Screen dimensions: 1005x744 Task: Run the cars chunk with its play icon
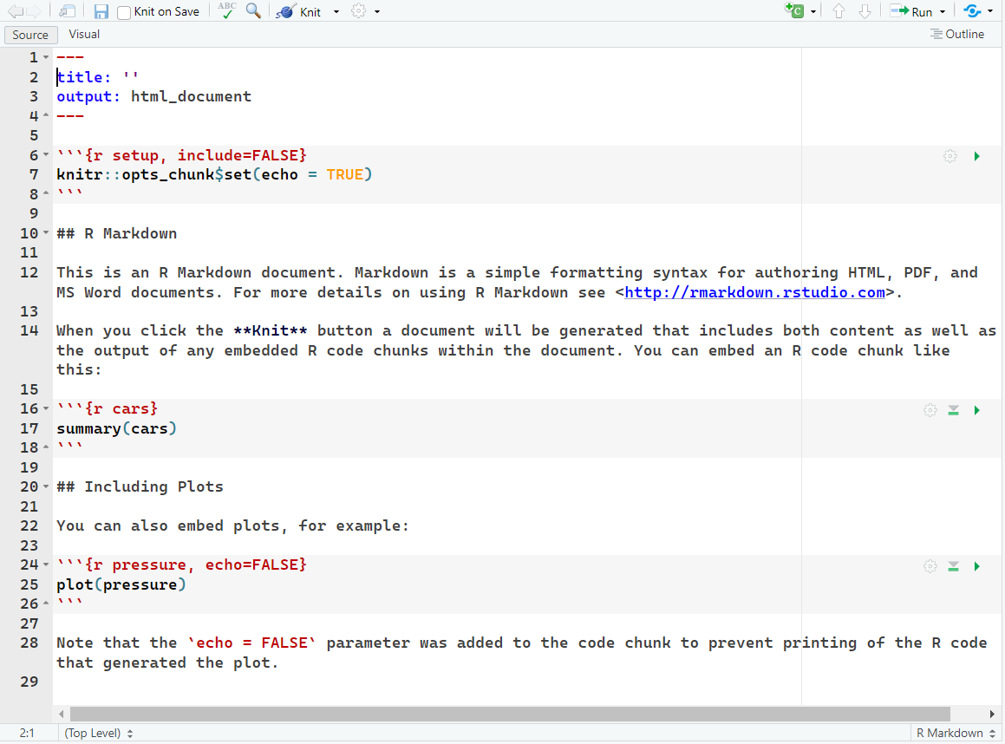point(976,409)
